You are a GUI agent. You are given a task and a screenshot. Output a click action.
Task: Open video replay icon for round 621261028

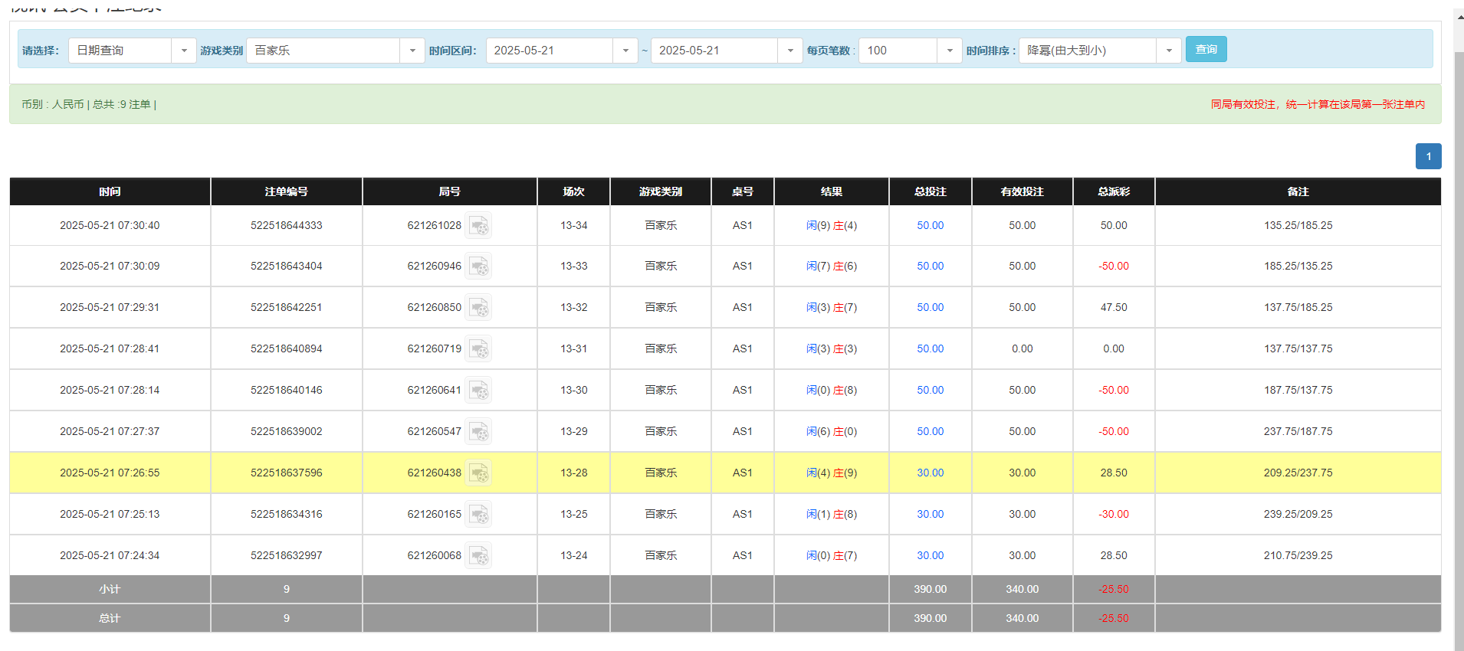(x=479, y=226)
